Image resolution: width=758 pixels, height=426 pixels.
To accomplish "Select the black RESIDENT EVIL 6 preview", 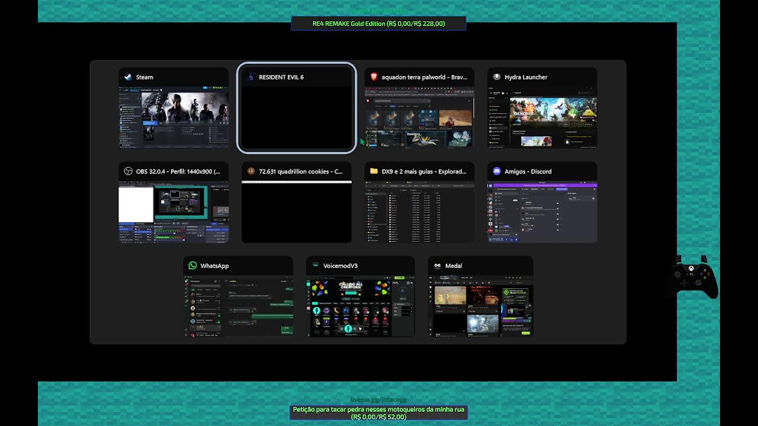I will [x=296, y=117].
